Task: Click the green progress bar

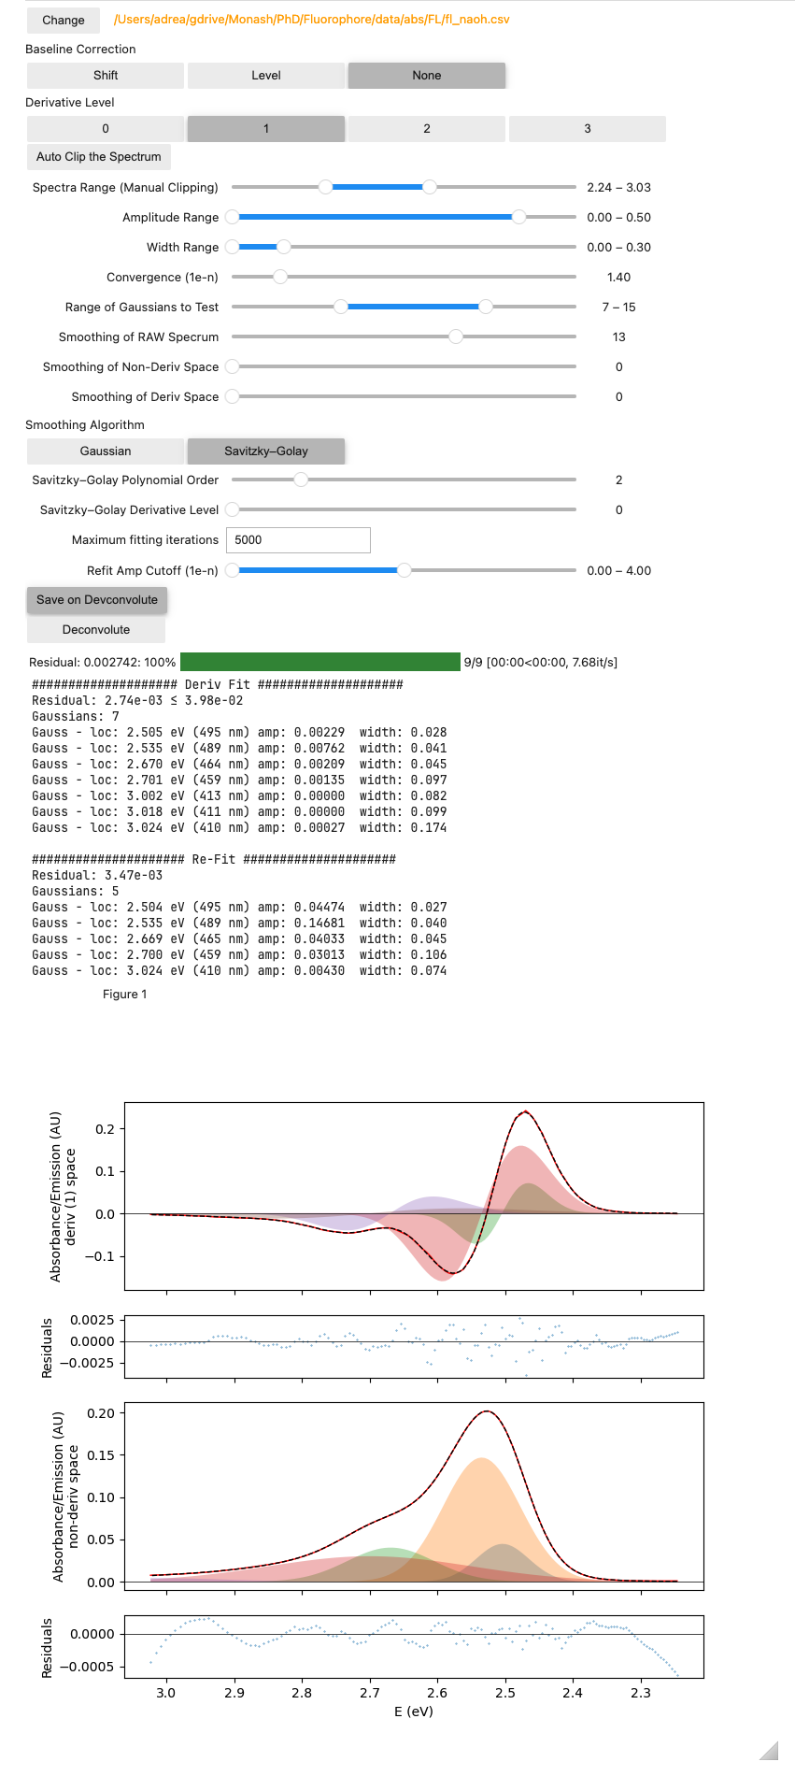Action: click(x=320, y=662)
